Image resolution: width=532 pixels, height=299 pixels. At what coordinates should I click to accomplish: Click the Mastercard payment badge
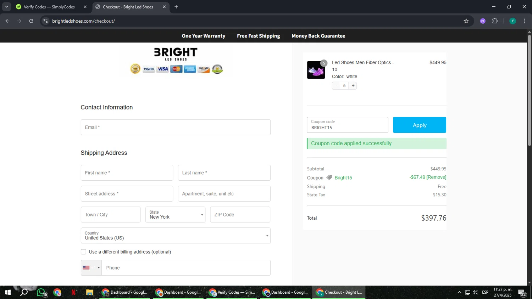(176, 69)
